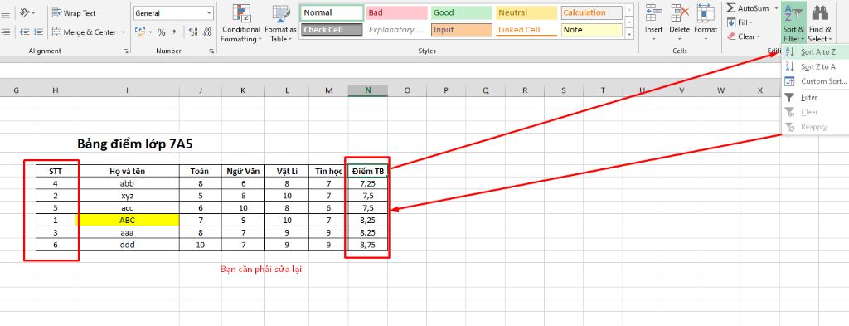Select column N header

click(368, 90)
